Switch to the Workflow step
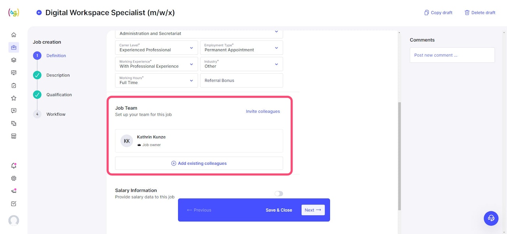Image resolution: width=507 pixels, height=234 pixels. pos(56,114)
